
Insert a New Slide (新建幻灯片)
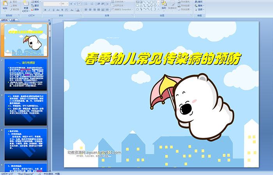tap(26, 7)
